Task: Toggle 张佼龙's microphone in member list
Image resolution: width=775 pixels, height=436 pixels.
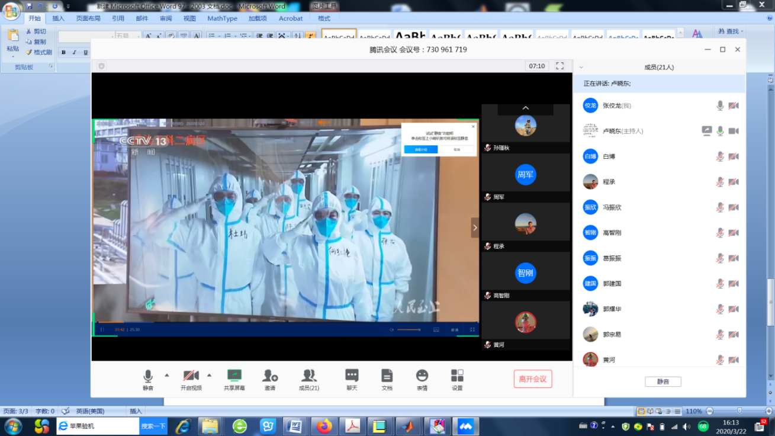Action: (x=720, y=105)
